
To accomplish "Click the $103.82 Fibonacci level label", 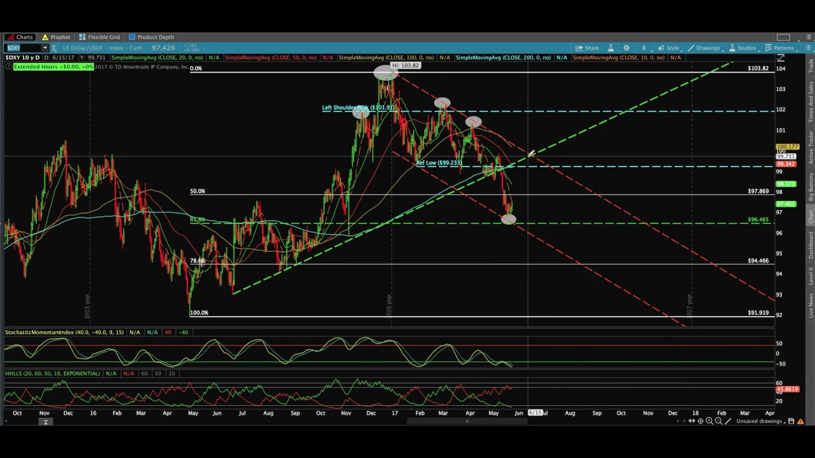I will click(x=758, y=69).
